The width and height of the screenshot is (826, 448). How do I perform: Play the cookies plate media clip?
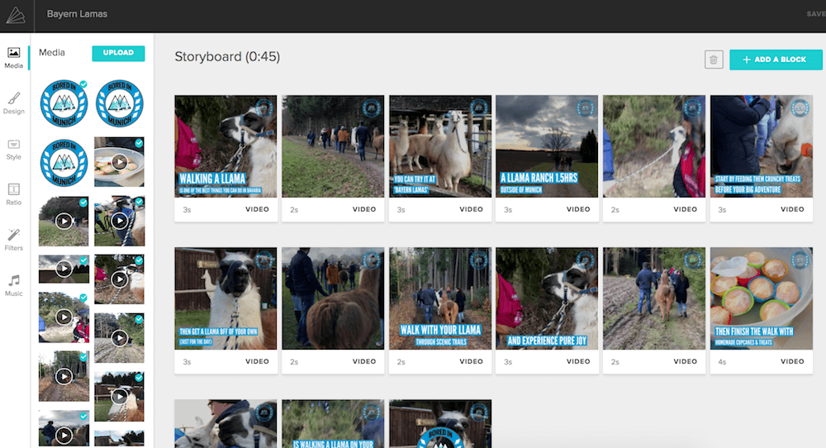(x=119, y=162)
